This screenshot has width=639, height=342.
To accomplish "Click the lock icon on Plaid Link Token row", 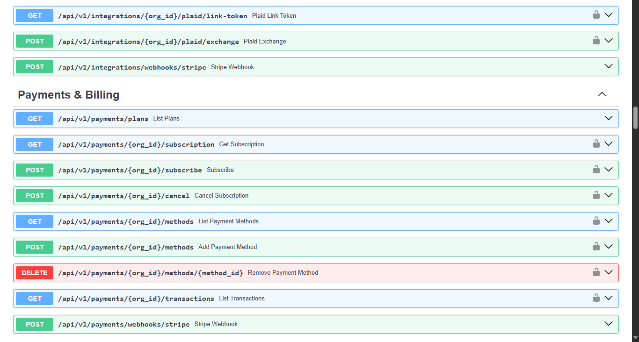I will pyautogui.click(x=596, y=15).
